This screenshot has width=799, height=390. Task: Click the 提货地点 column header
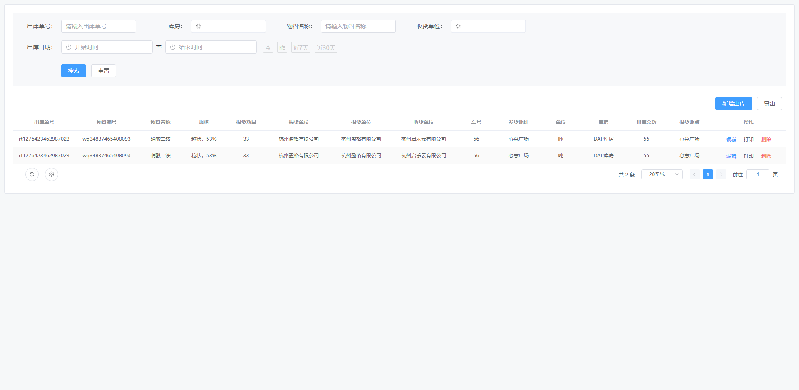tap(690, 122)
